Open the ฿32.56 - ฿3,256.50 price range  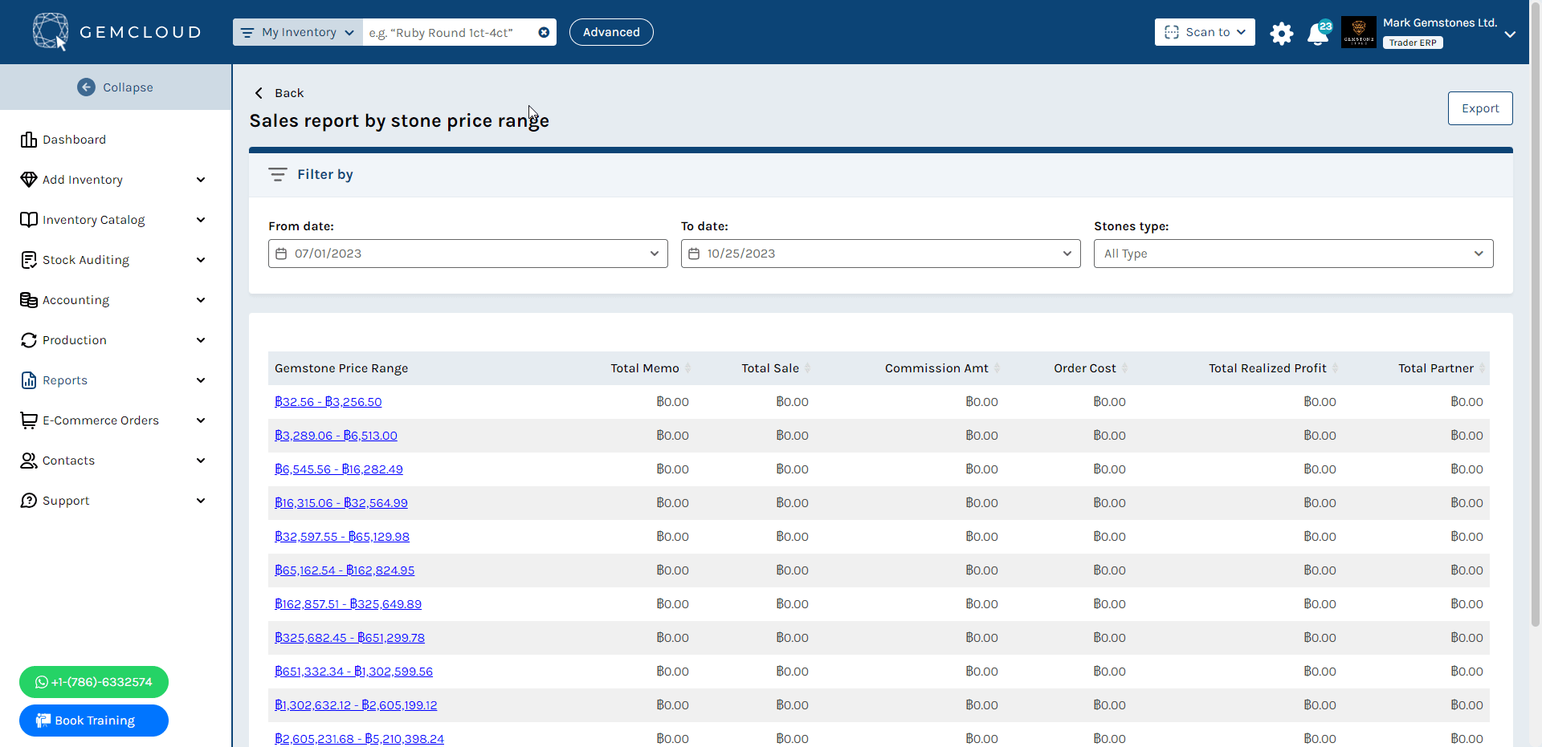coord(328,402)
